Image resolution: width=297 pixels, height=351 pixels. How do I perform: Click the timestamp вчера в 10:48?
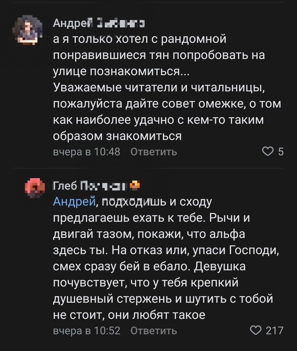point(87,152)
